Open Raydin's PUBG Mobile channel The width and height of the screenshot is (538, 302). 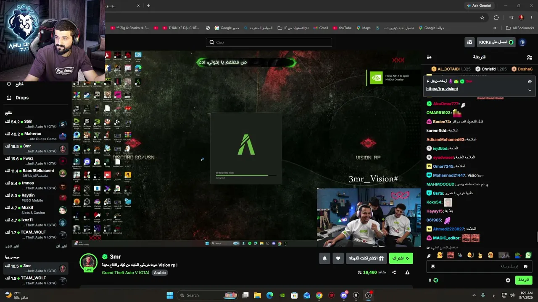[x=36, y=198]
